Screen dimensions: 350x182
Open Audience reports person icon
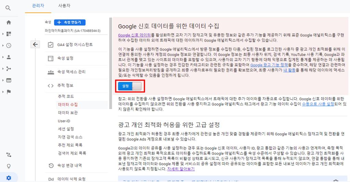[x=9, y=57]
